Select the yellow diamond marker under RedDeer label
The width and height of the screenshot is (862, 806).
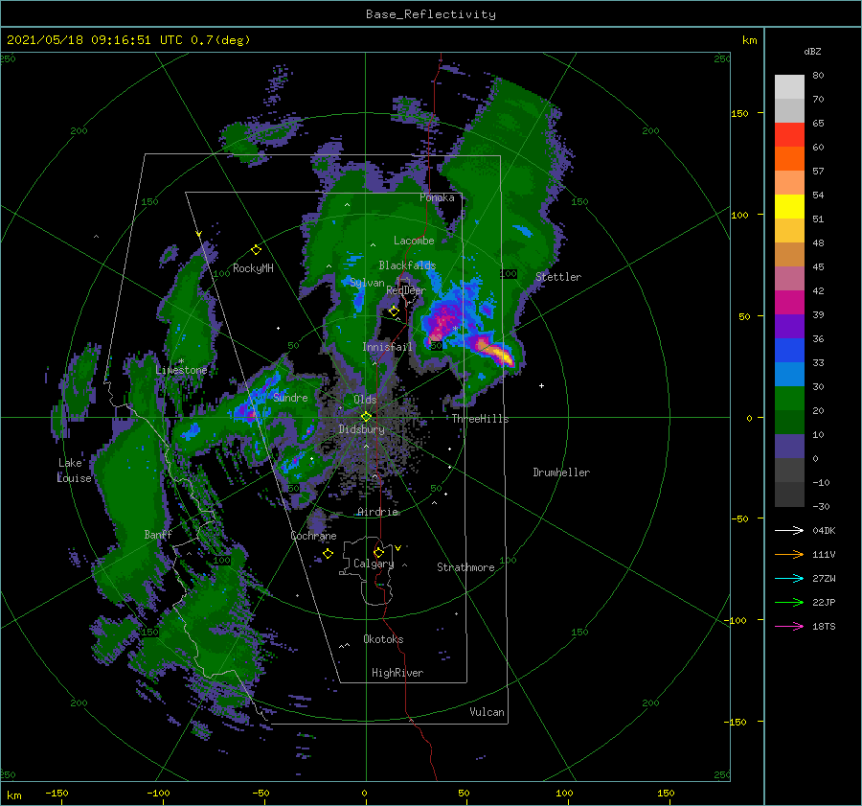pos(394,311)
